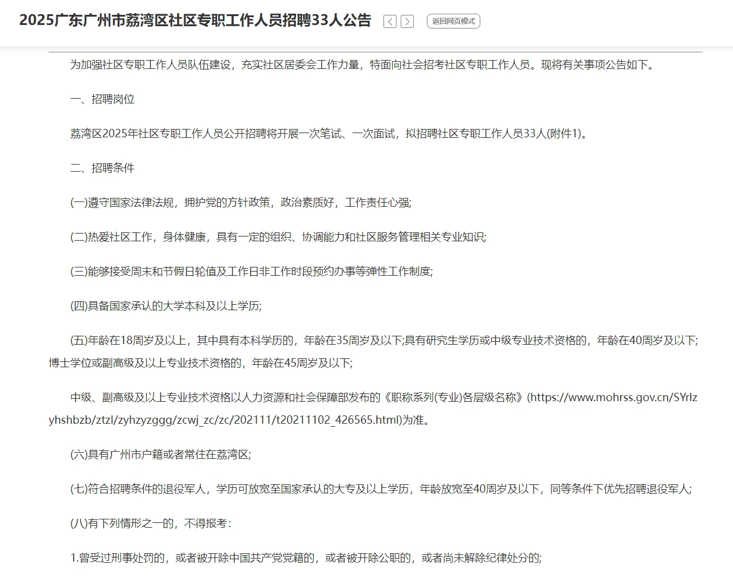Image resolution: width=733 pixels, height=580 pixels.
Task: Select the page title 2025广东广州市荔湾区社区专职工作人员招聘33人公告
Action: [195, 21]
